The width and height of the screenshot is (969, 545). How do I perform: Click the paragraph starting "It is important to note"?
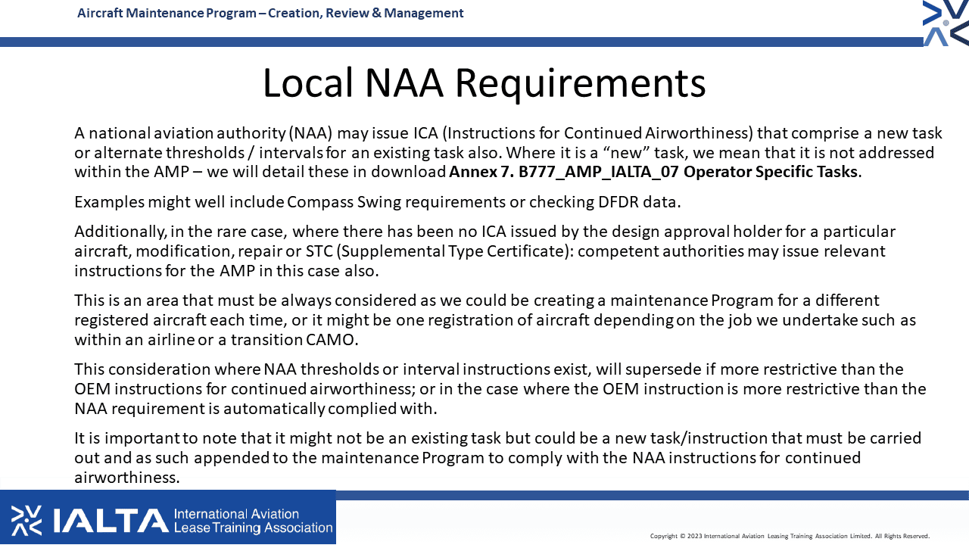click(x=497, y=457)
